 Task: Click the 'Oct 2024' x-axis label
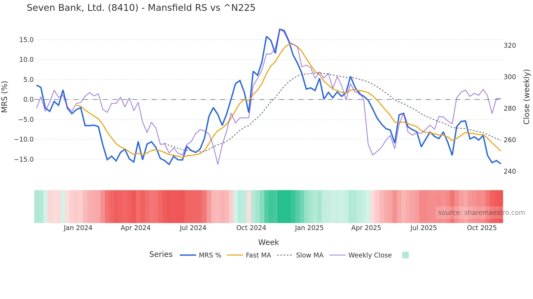pos(251,228)
